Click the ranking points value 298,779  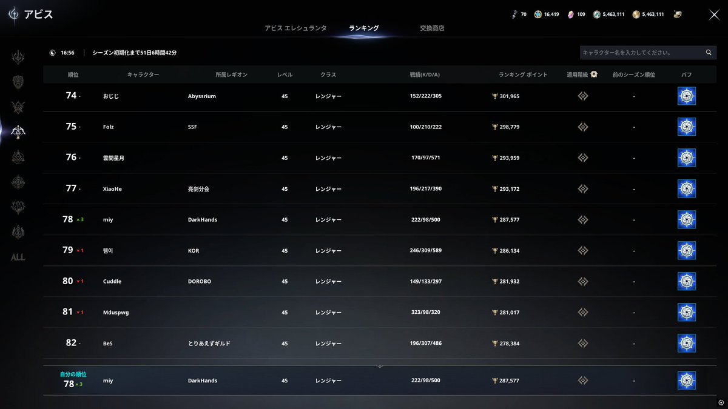pyautogui.click(x=509, y=127)
